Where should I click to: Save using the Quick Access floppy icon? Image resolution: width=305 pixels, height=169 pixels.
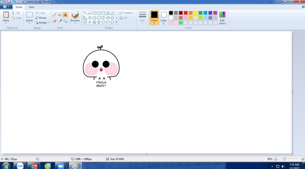pos(9,2)
